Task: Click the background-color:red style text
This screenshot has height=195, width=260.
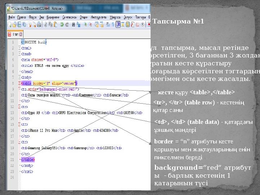Action: (58, 90)
